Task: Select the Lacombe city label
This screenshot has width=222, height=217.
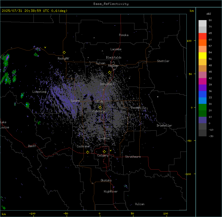Action: tap(116, 49)
